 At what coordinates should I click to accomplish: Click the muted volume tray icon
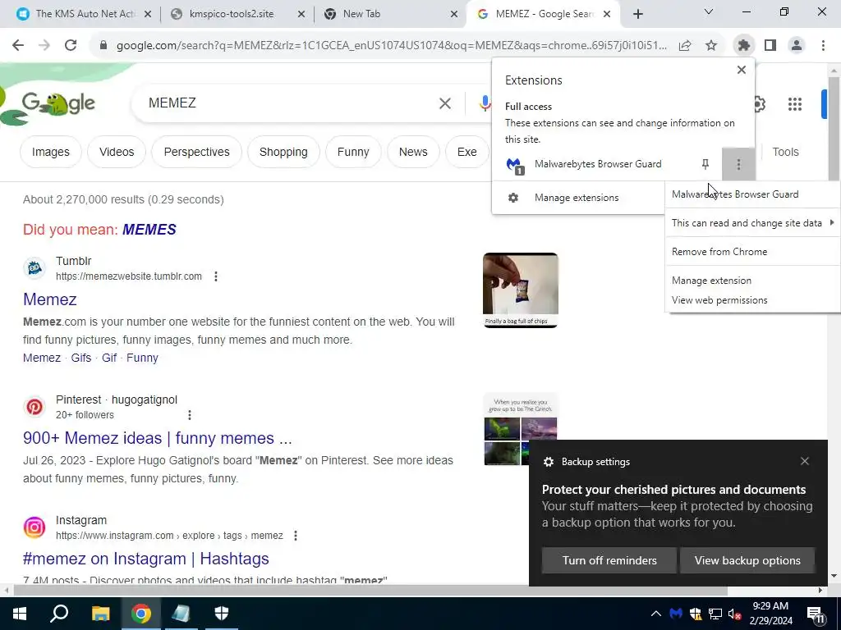pyautogui.click(x=735, y=614)
